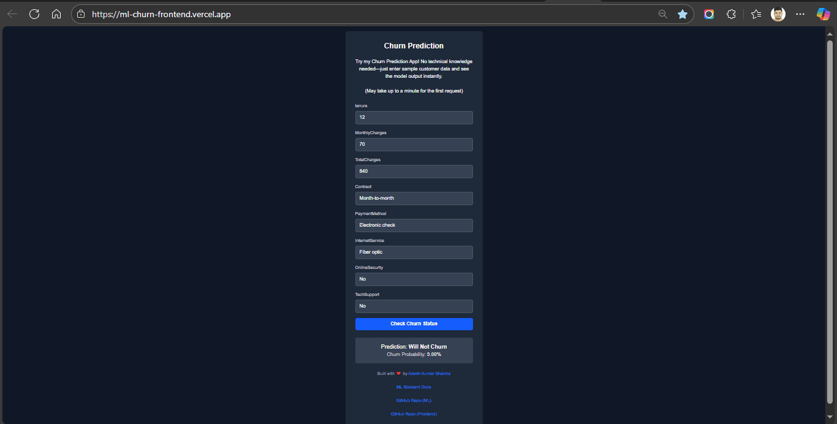Screen dimensions: 837x424
Task: Click the Check Churn Status button
Action: click(x=414, y=324)
